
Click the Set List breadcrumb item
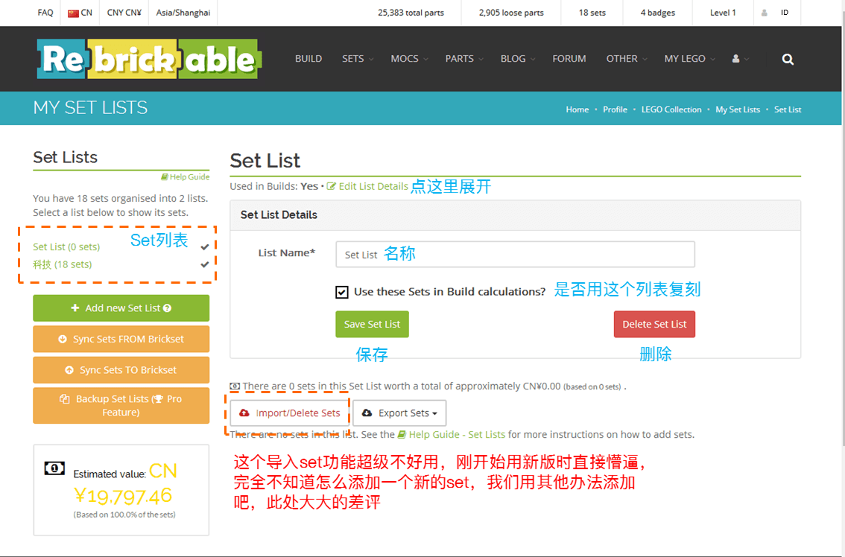point(788,109)
